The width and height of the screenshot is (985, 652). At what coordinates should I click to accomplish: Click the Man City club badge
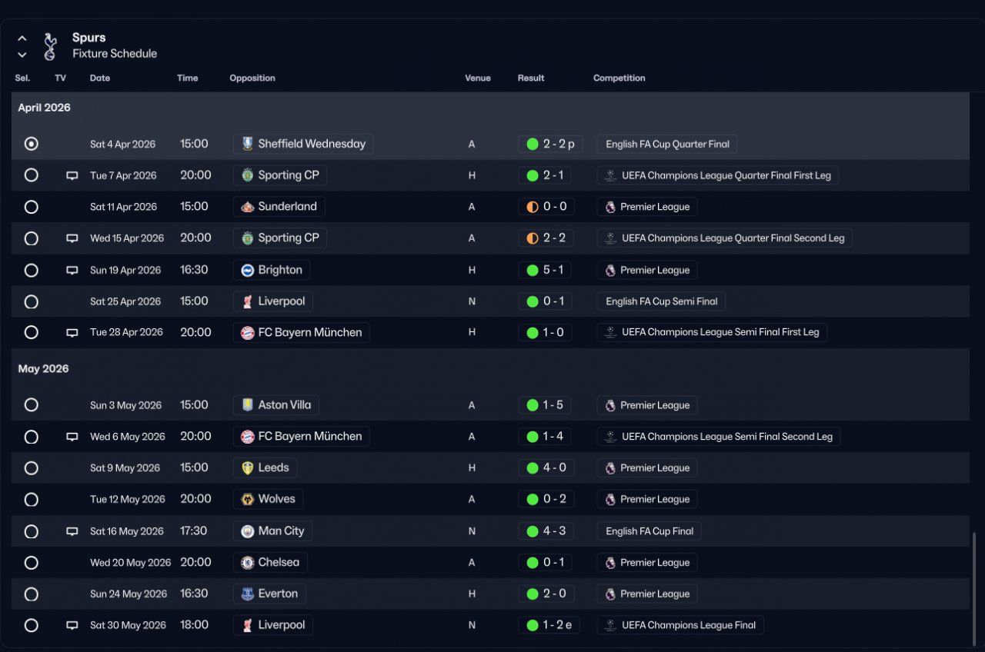[x=247, y=531]
